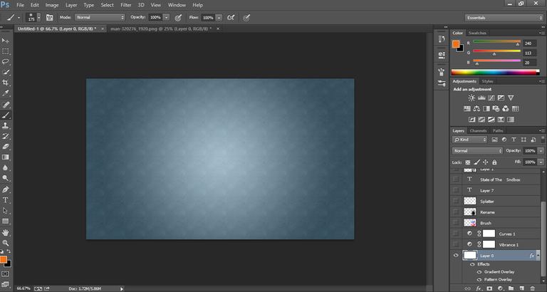Select the Crop tool
The width and height of the screenshot is (547, 292).
pyautogui.click(x=6, y=83)
